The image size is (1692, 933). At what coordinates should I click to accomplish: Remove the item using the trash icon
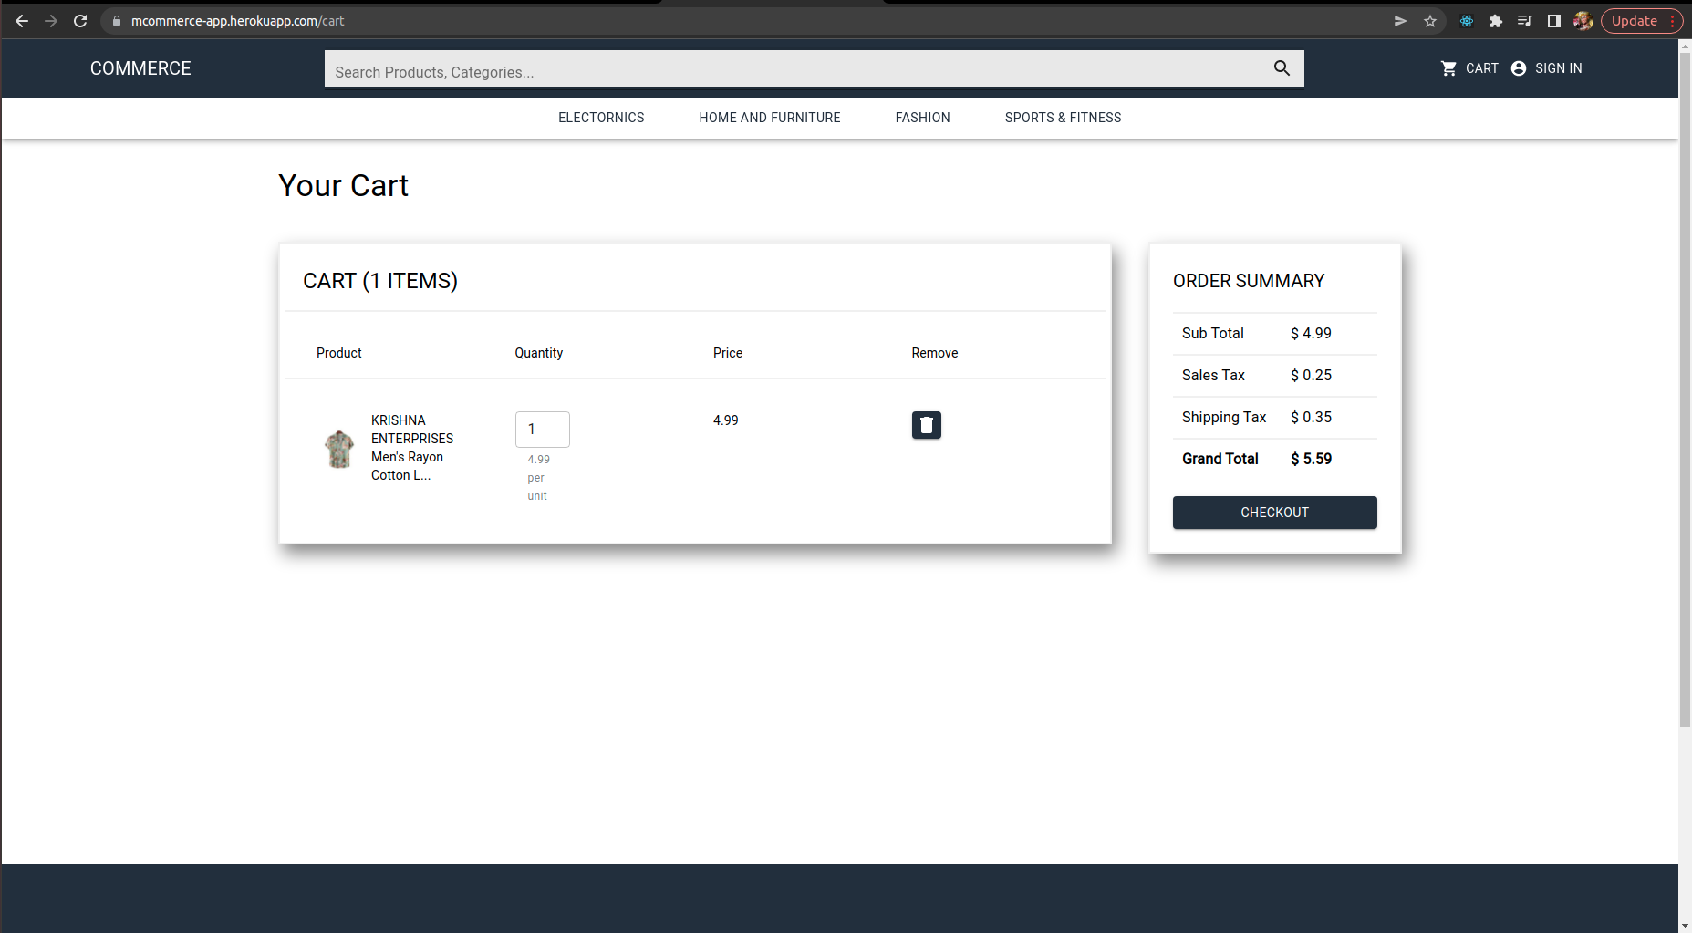pyautogui.click(x=927, y=425)
